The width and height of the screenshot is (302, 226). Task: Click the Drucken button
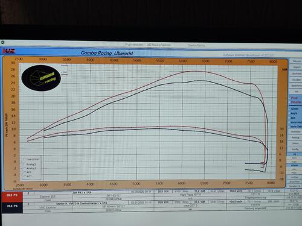(x=296, y=80)
